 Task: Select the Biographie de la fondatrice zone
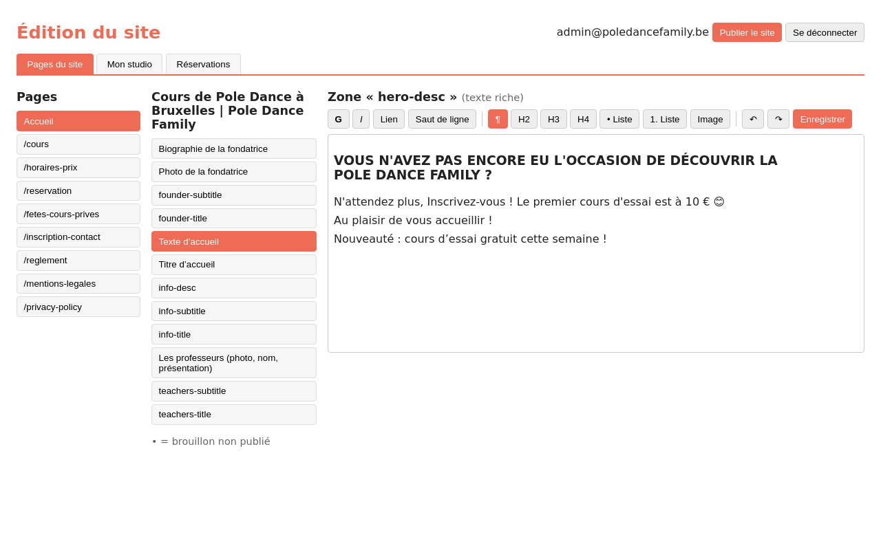click(x=234, y=148)
